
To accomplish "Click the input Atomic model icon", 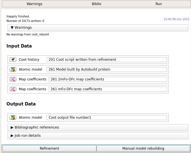I will (x=13, y=69).
